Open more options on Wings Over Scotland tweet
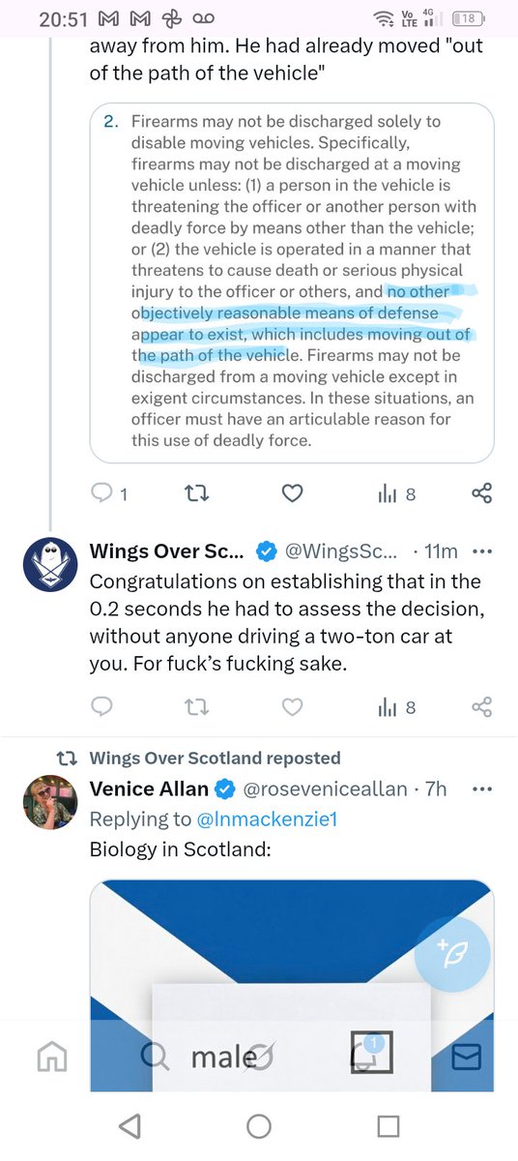 pyautogui.click(x=480, y=551)
